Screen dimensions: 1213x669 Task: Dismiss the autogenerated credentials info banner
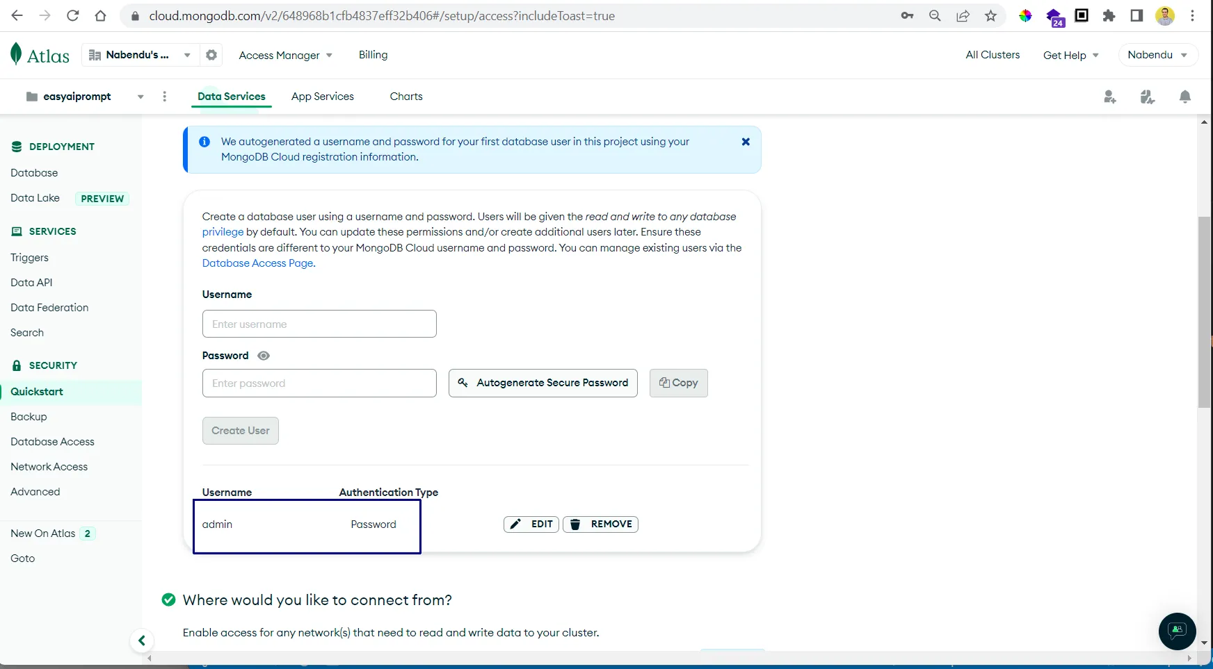pos(746,142)
